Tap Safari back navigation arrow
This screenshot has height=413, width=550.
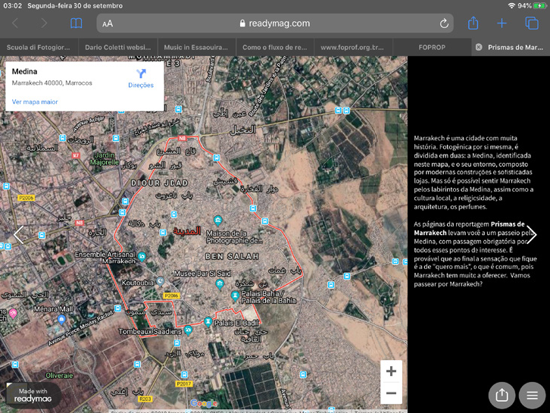16,23
